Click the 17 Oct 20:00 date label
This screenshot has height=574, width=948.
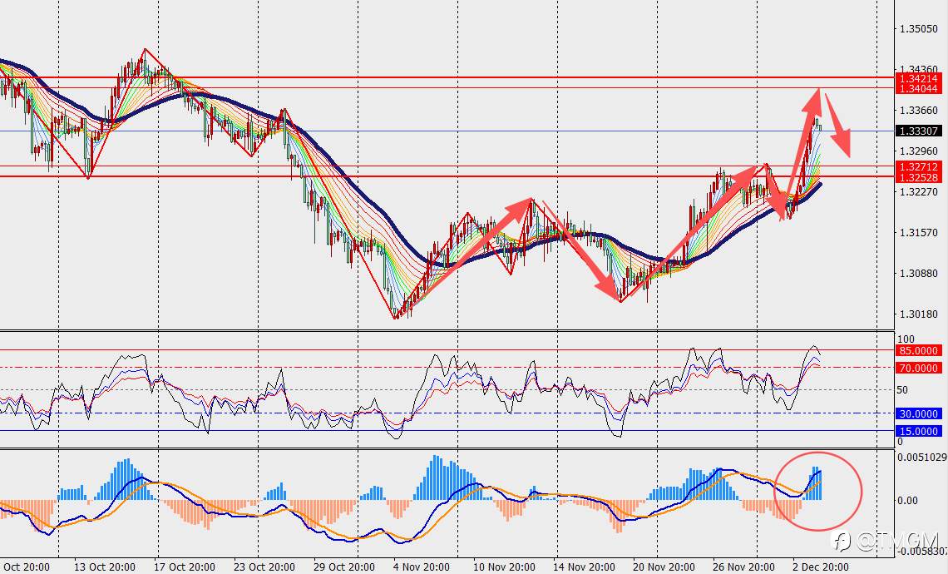click(184, 567)
